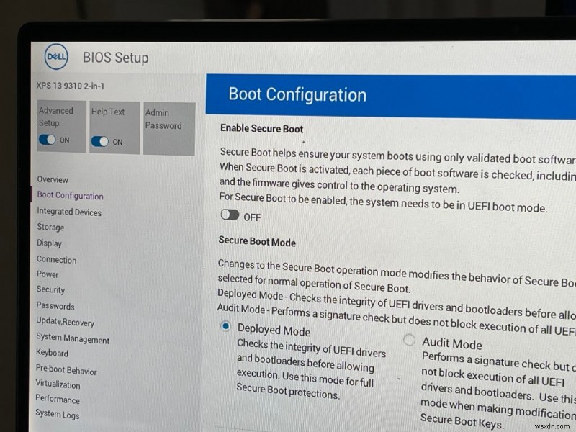Select the Audit Mode radio button
This screenshot has width=576, height=432.
pyautogui.click(x=409, y=340)
